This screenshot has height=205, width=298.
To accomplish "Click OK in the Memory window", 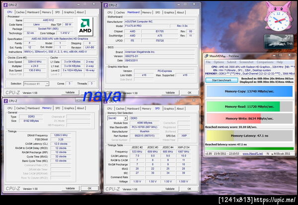I will pyautogui.click(x=90, y=189).
